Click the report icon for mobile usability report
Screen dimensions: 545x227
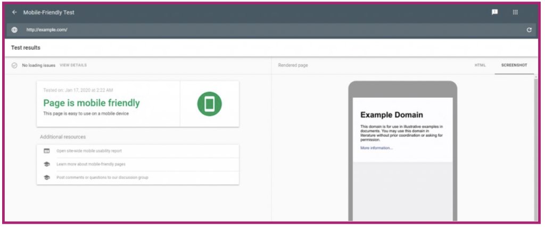point(47,151)
